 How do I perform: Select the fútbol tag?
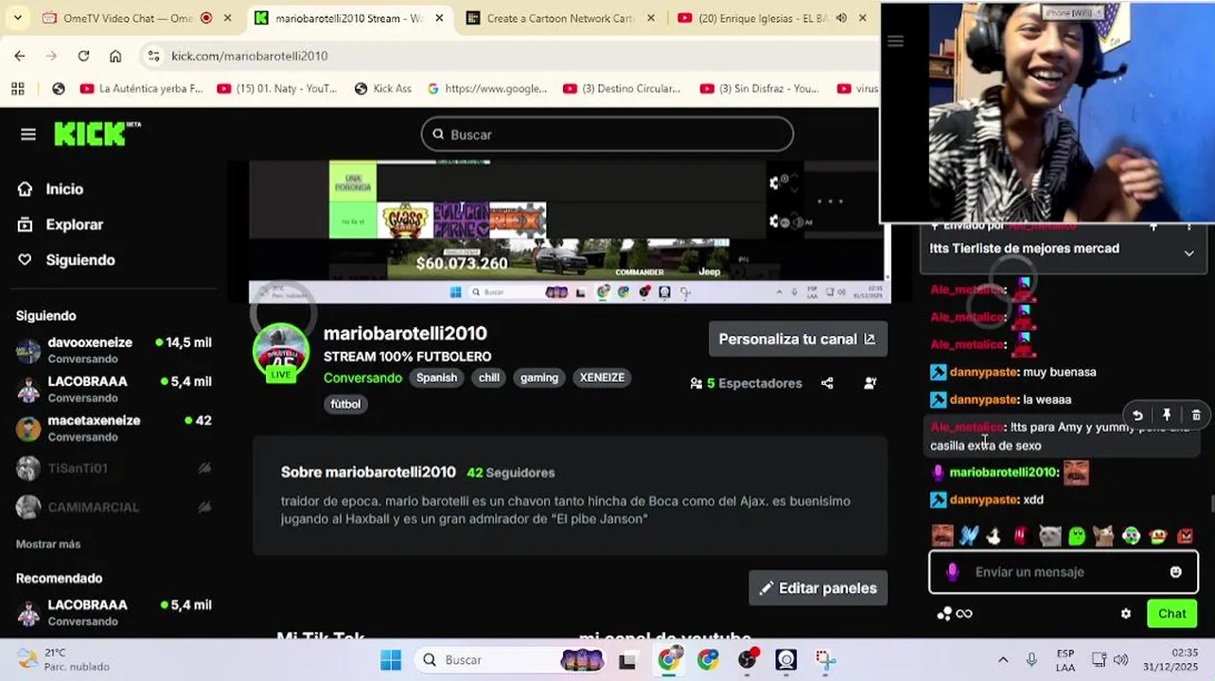[345, 404]
